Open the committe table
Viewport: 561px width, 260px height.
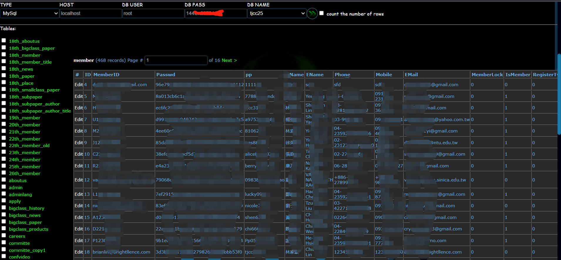click(19, 243)
